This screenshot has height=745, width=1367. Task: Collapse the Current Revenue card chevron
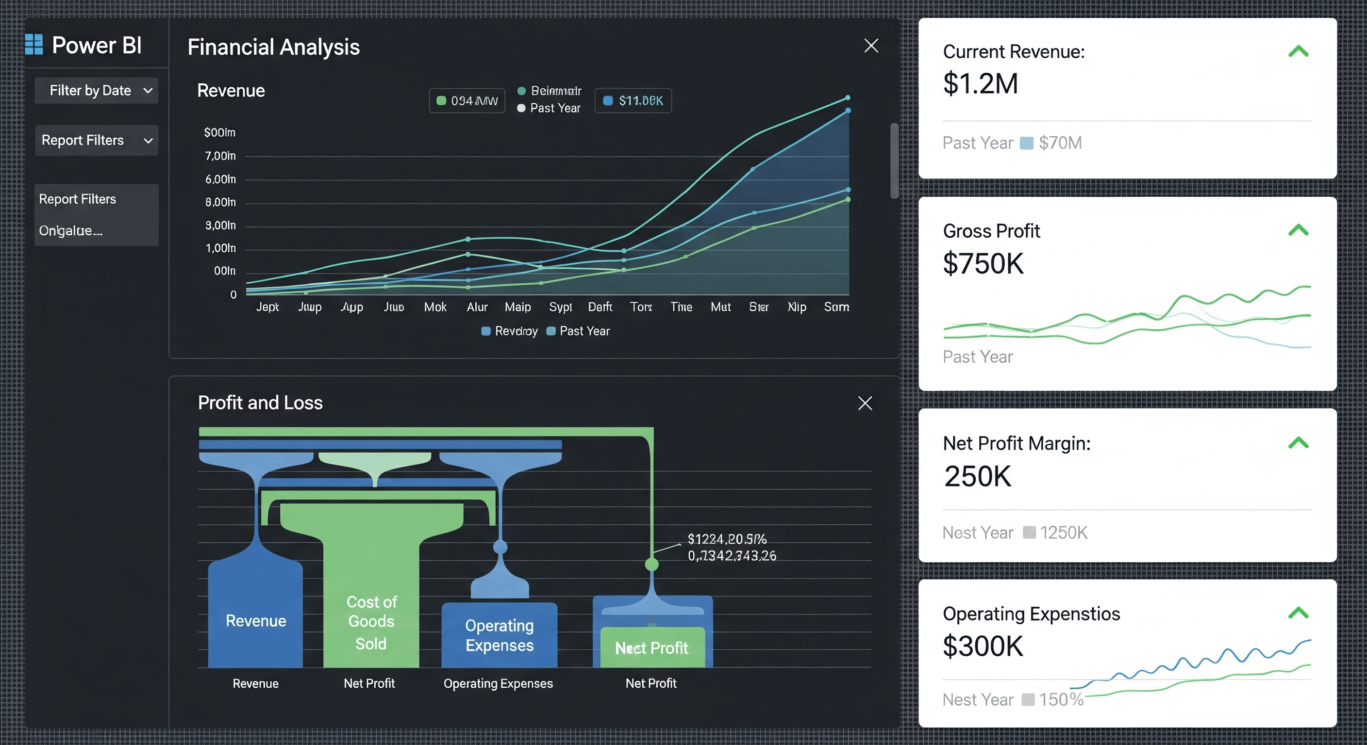[1298, 51]
